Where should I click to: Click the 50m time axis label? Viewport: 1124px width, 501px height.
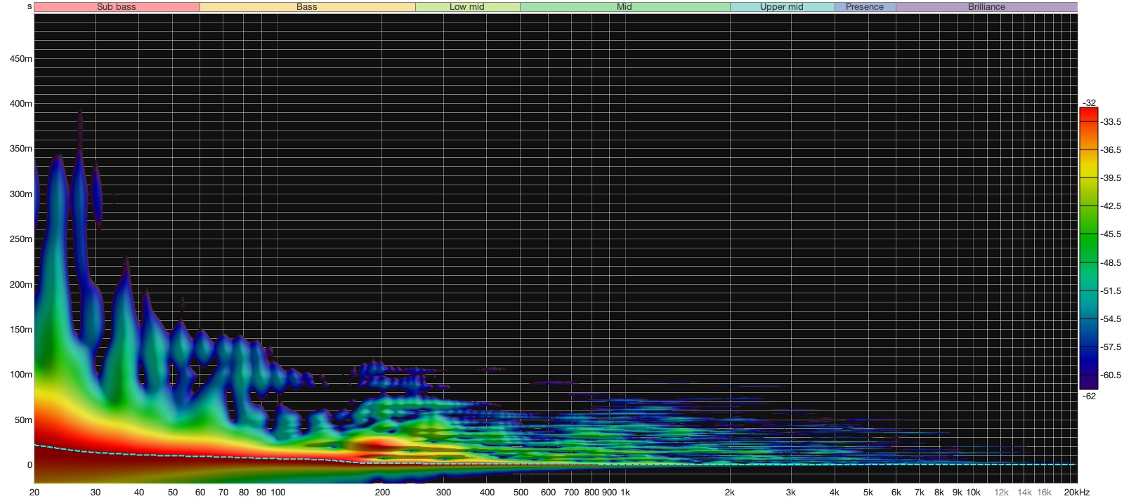tap(24, 420)
